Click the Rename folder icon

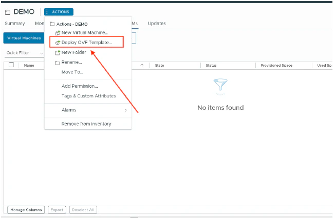(57, 63)
